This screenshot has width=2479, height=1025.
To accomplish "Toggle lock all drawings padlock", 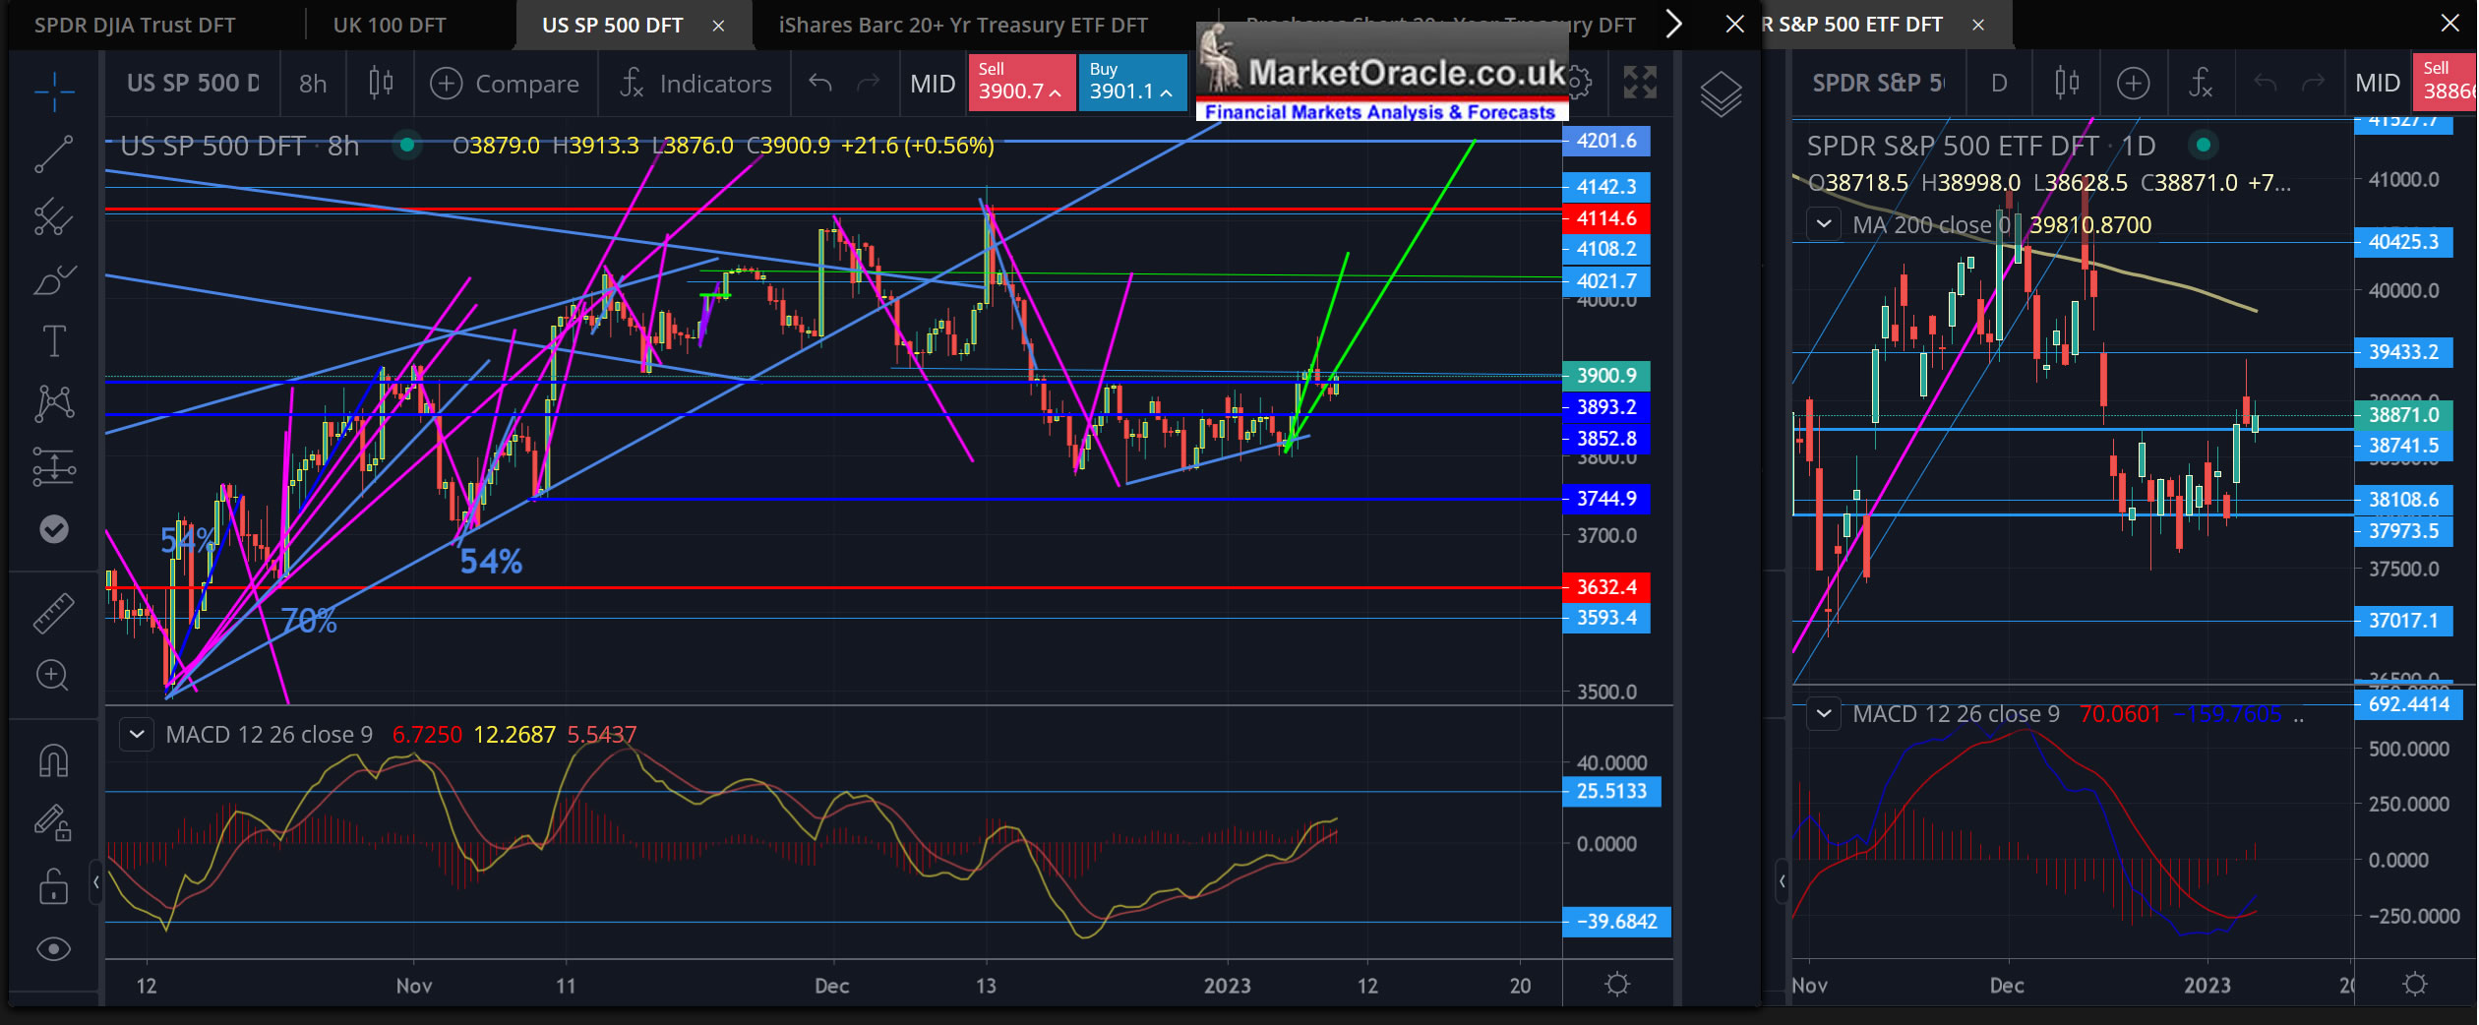I will (x=54, y=886).
